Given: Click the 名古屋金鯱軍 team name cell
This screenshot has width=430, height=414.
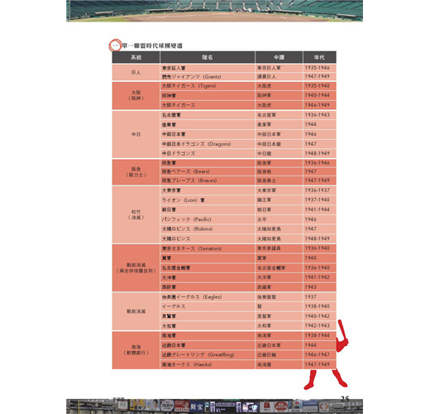Looking at the screenshot, I should coord(208,267).
